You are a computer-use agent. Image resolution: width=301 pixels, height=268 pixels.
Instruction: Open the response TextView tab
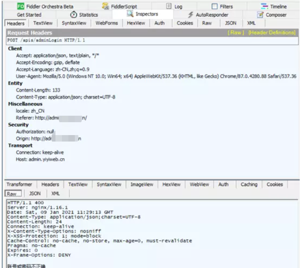point(78,184)
